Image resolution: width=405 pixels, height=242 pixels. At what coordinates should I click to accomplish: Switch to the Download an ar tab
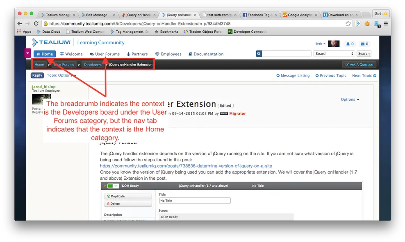[x=340, y=15]
